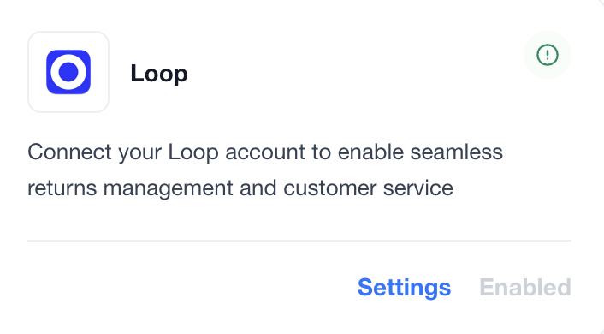
Task: Click the horizontal divider above Settings
Action: 299,241
